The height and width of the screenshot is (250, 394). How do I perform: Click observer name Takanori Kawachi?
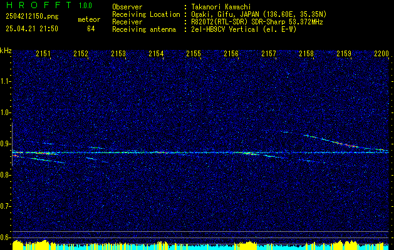click(x=221, y=7)
